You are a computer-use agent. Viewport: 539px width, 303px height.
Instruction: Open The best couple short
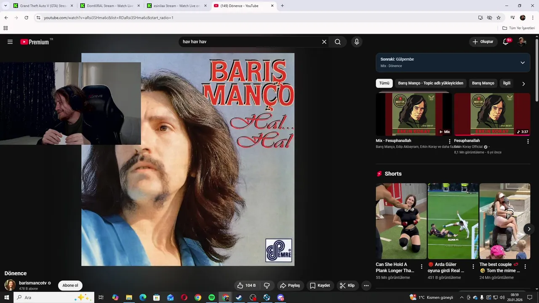pyautogui.click(x=505, y=221)
